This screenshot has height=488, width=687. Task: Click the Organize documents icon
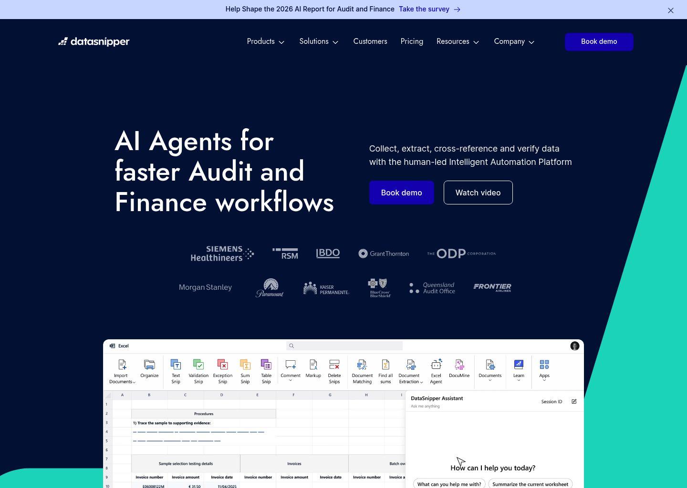point(149,365)
